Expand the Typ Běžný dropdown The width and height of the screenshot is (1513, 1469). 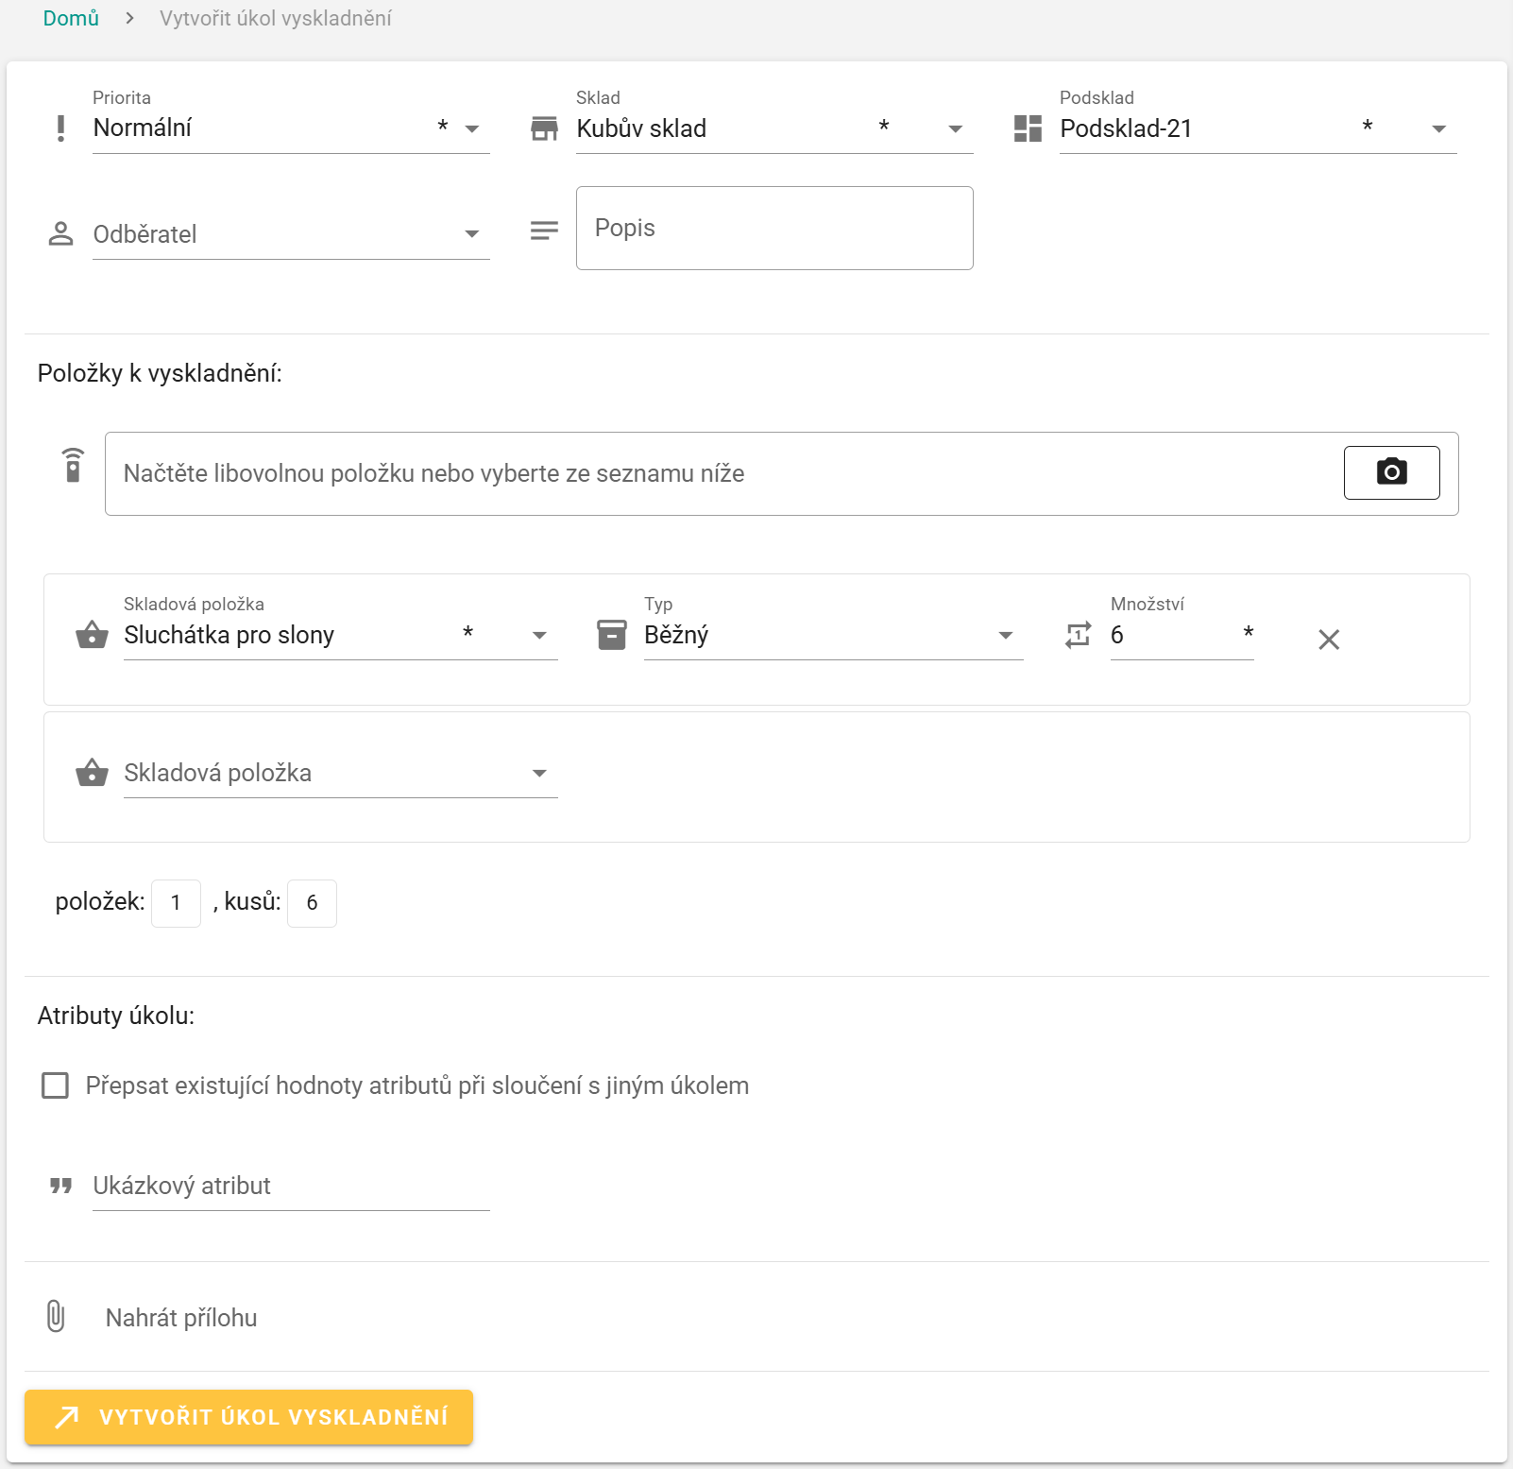tap(1005, 636)
